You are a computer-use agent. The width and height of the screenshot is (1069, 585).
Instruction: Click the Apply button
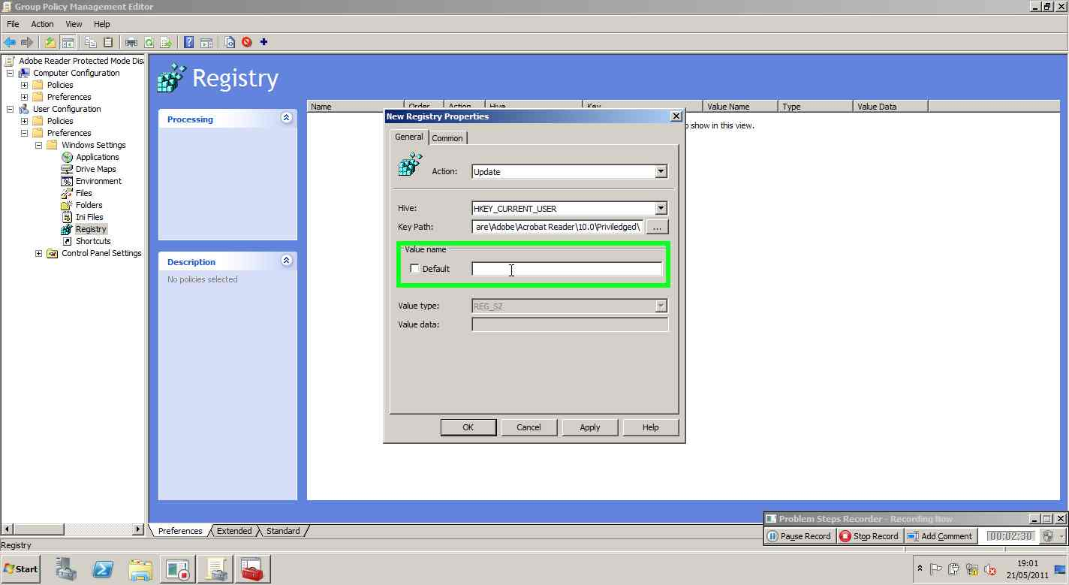590,427
